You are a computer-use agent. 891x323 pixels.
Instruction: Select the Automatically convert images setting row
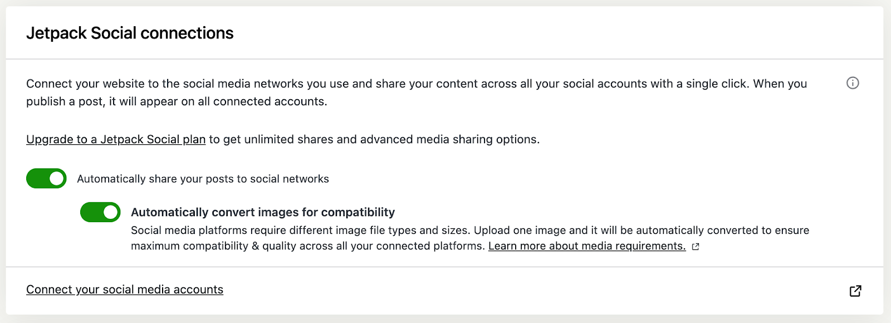tap(263, 212)
